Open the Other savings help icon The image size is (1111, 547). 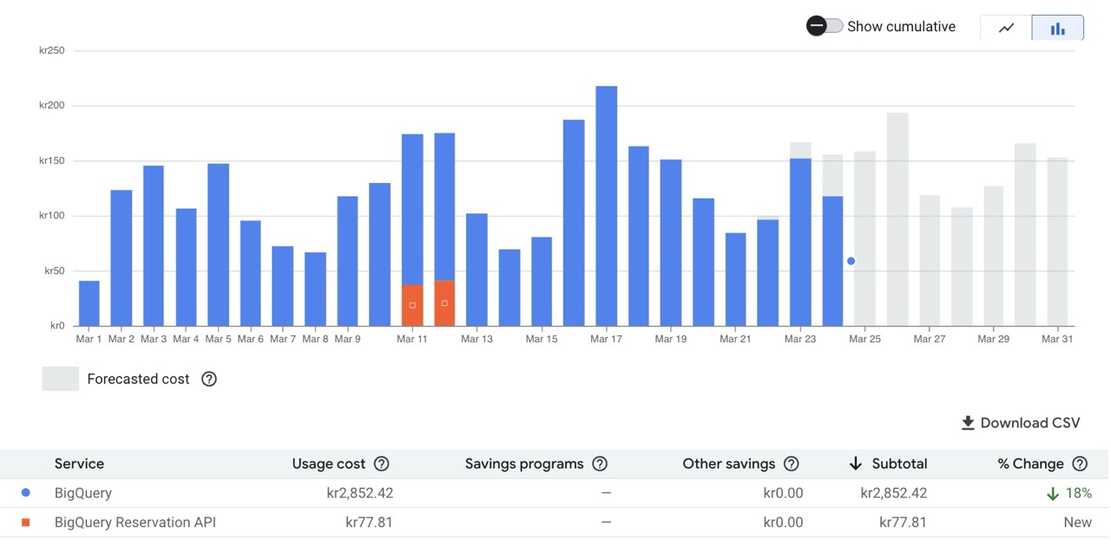(791, 464)
